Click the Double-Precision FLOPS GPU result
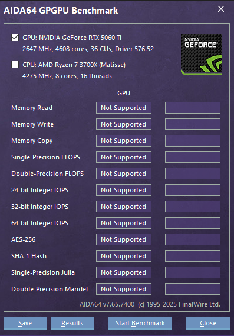234x336 pixels. [124, 174]
